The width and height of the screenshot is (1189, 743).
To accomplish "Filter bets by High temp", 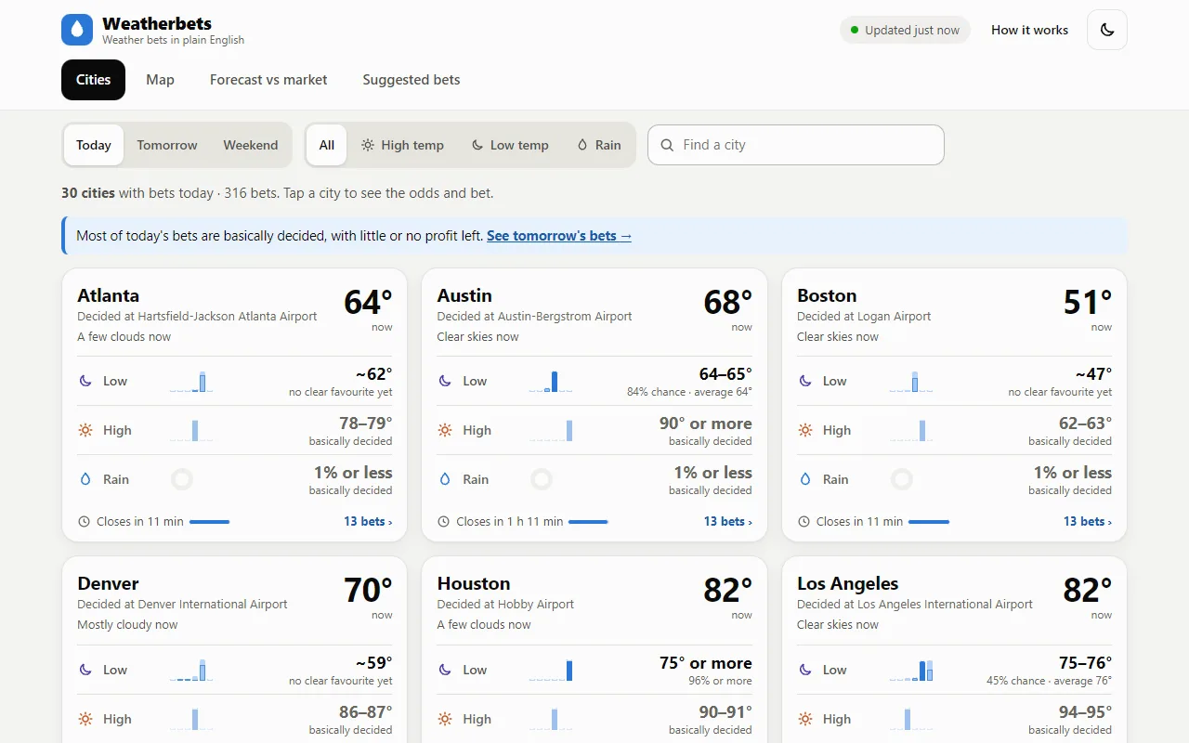I will point(403,145).
